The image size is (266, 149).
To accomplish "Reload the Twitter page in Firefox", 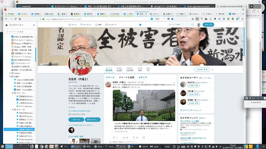I will (x=15, y=19).
